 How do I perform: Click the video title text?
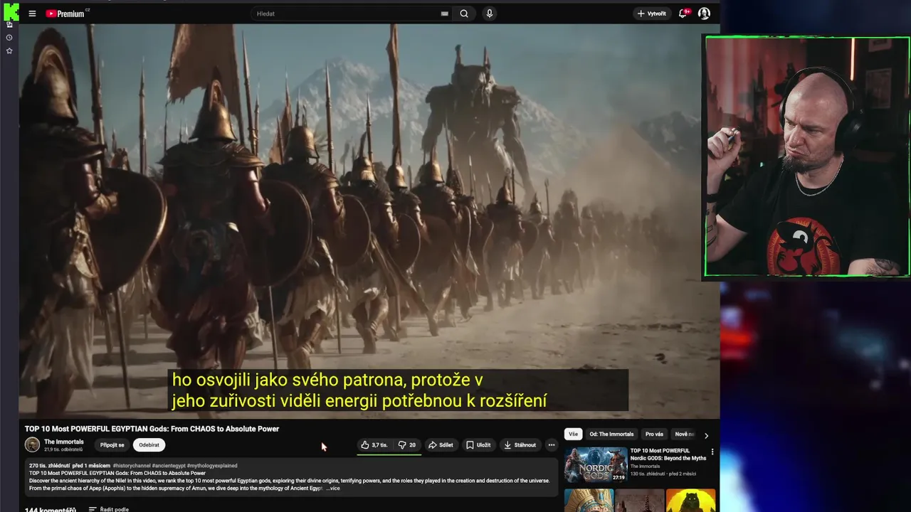point(152,429)
